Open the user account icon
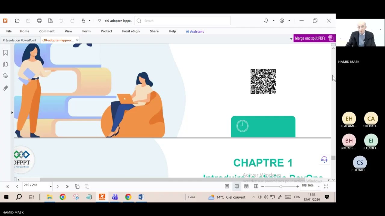Image resolution: width=385 pixels, height=216 pixels. coord(282,21)
